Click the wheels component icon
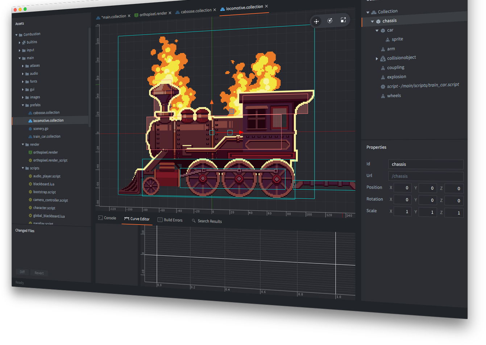 point(383,96)
